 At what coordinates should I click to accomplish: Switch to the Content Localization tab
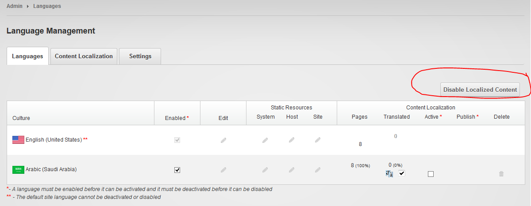84,56
